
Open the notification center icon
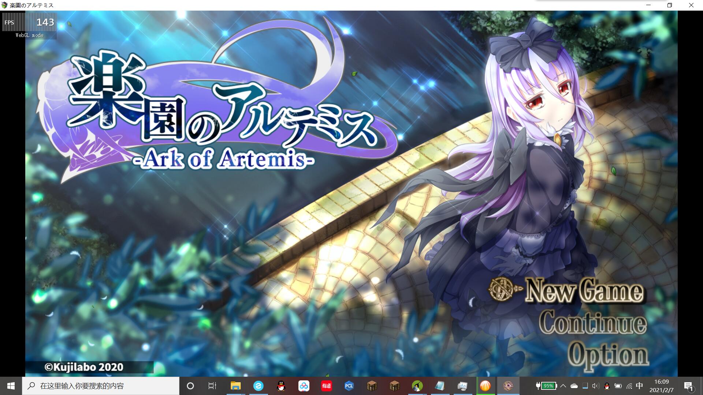(689, 386)
